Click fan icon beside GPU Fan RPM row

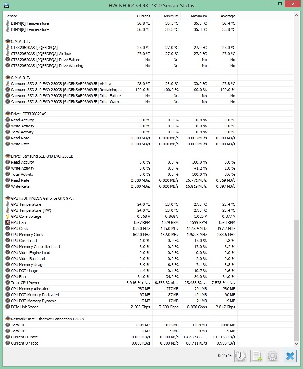[7, 222]
